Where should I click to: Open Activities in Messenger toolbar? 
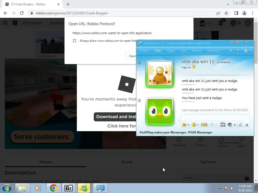[x=213, y=51]
